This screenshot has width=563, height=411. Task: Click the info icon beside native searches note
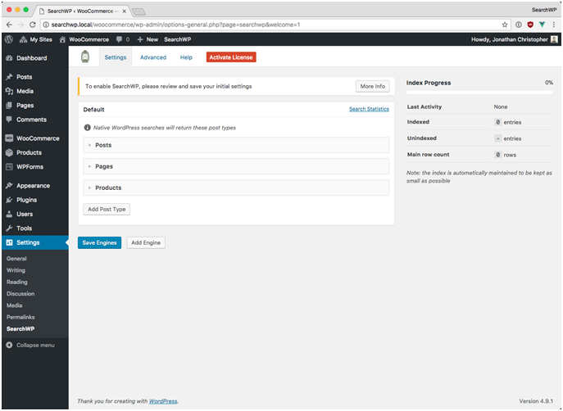87,128
